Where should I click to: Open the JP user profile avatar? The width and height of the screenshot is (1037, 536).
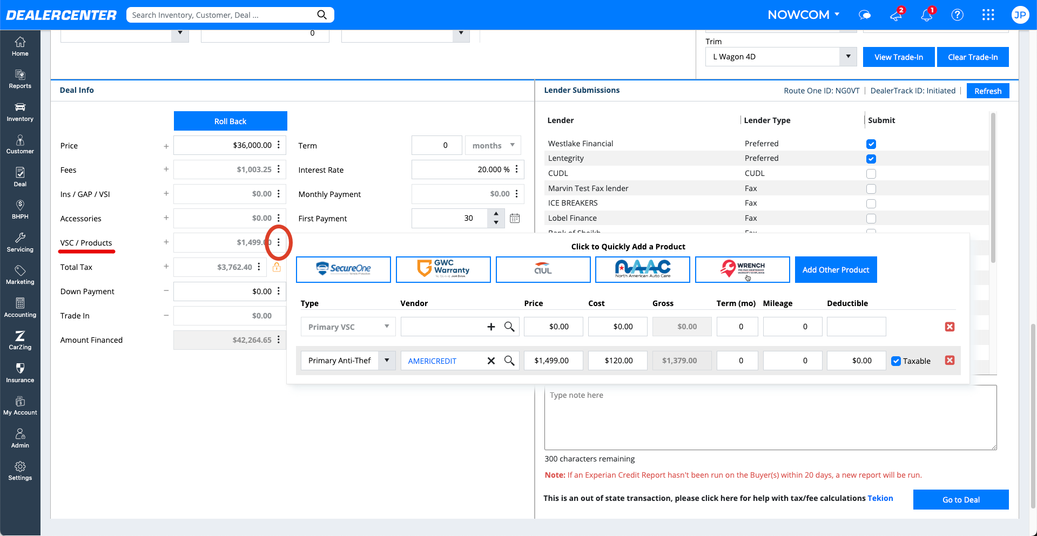[x=1020, y=15]
